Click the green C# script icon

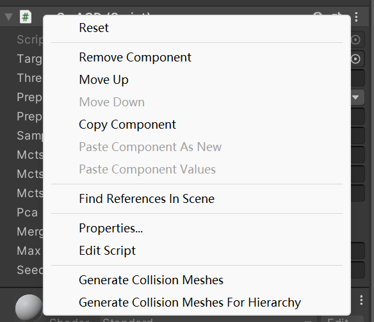[x=26, y=17]
